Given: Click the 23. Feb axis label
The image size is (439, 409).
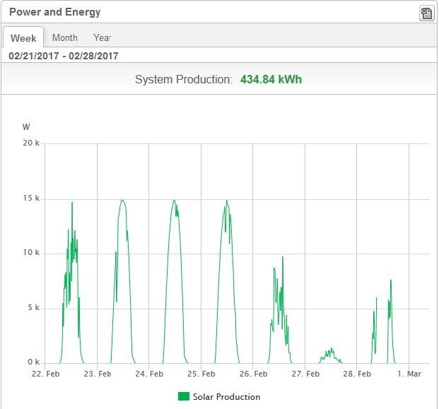Looking at the screenshot, I should [98, 374].
